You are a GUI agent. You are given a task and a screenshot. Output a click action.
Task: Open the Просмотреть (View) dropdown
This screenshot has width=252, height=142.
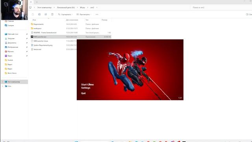coord(84,14)
